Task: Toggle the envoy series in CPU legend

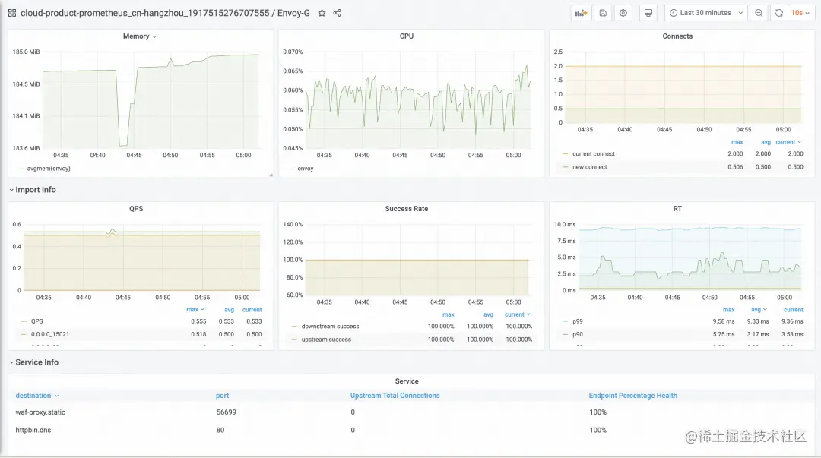Action: click(x=306, y=169)
